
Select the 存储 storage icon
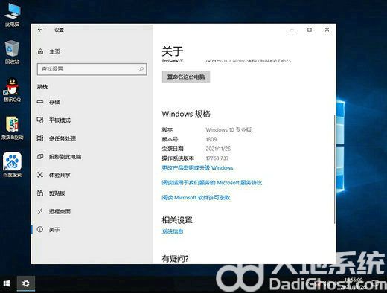(40, 102)
